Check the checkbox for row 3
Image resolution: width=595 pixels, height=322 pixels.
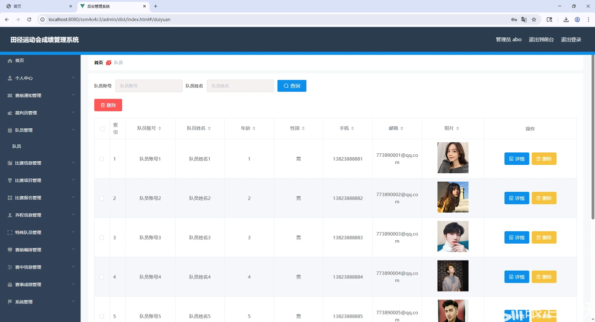(x=102, y=238)
